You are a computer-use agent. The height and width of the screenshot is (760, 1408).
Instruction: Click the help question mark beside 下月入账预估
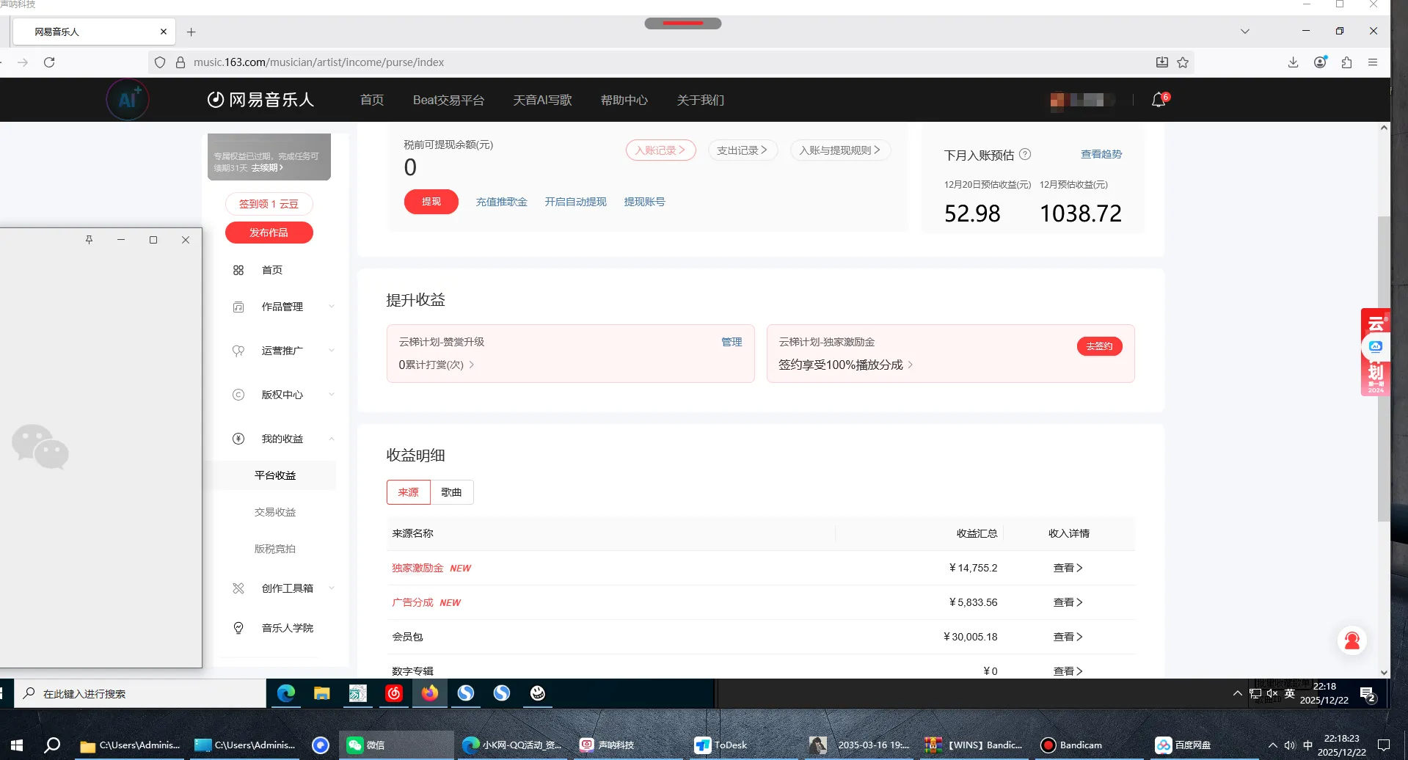(1026, 155)
